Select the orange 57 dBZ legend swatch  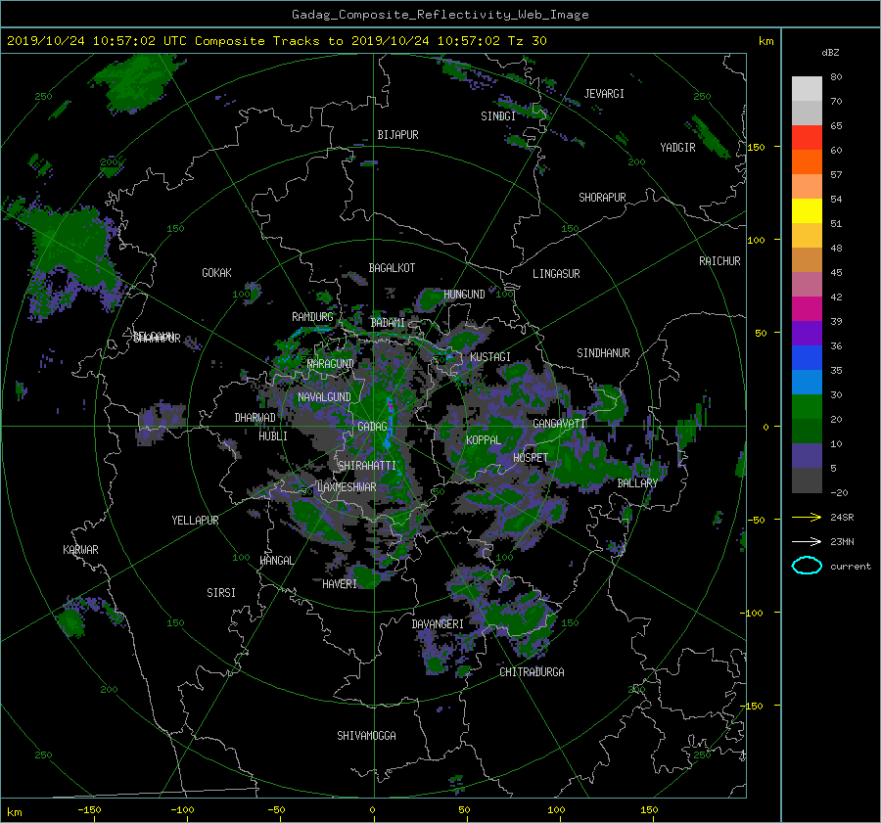[x=807, y=162]
